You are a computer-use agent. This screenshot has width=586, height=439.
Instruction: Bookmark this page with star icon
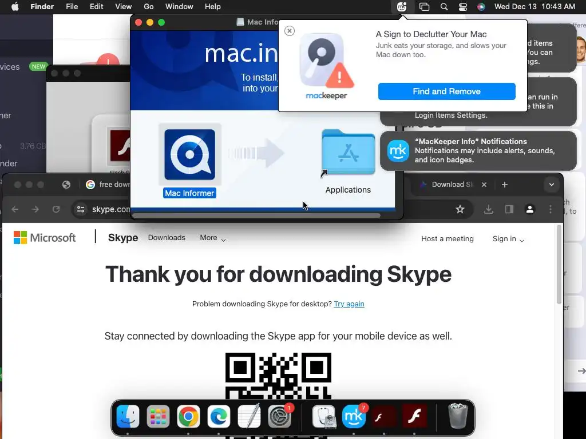point(460,209)
